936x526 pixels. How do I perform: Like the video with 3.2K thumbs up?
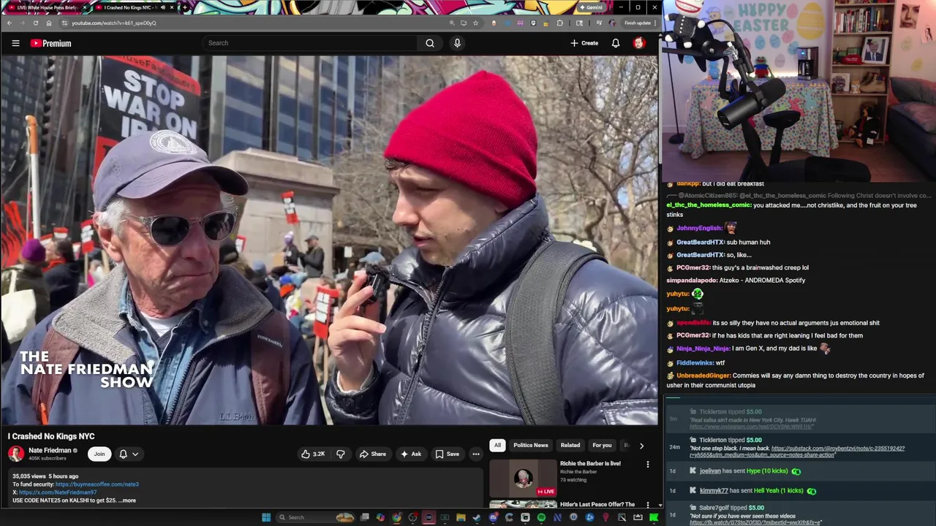coord(313,454)
